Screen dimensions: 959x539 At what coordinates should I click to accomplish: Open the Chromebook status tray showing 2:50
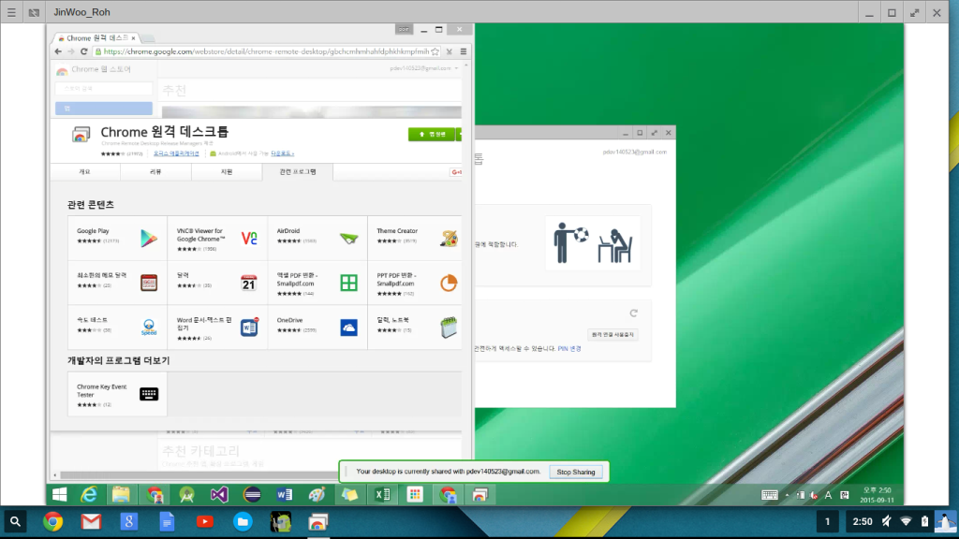[x=902, y=522]
